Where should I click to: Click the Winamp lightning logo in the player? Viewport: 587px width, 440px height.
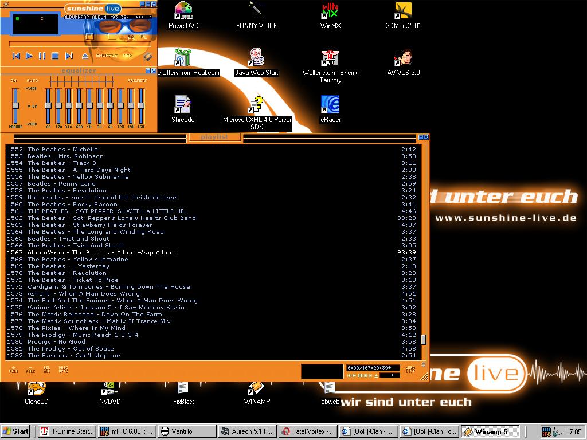click(x=147, y=57)
